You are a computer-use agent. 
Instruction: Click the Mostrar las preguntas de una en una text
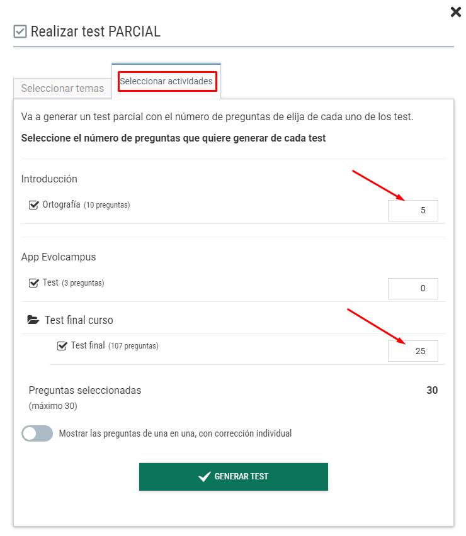(175, 433)
